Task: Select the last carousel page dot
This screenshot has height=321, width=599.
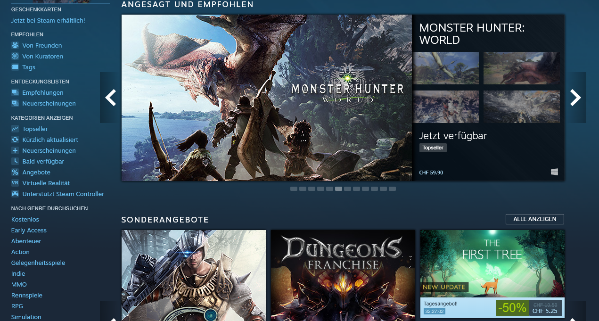Action: pyautogui.click(x=392, y=189)
